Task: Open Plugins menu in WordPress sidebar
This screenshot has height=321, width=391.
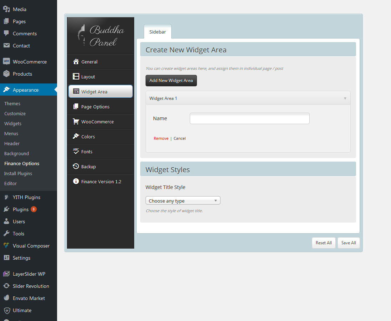Action: point(20,209)
